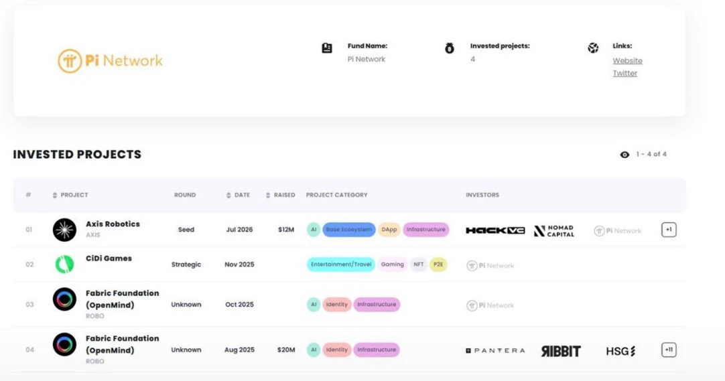The width and height of the screenshot is (725, 381).
Task: Open the Website link
Action: 627,60
